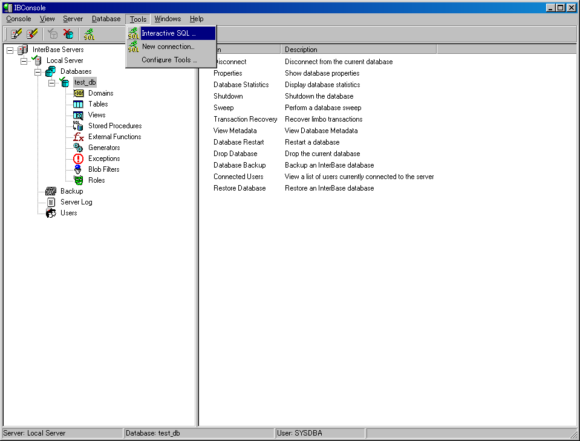The width and height of the screenshot is (580, 441).
Task: Select the Stored Procedures tree icon
Action: (x=78, y=126)
